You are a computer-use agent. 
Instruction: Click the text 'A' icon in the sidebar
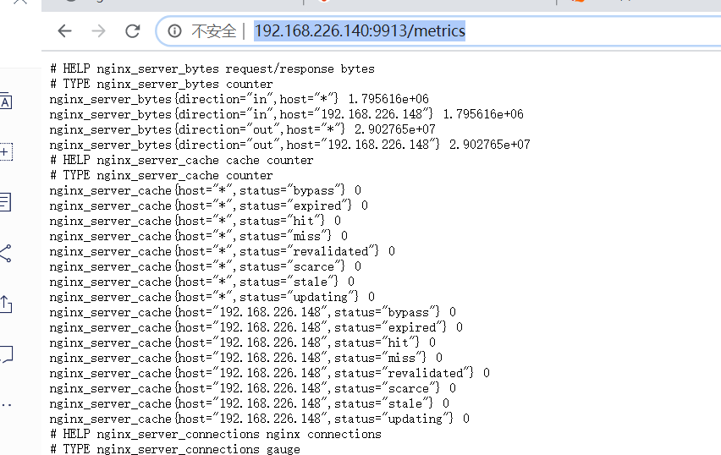pos(5,101)
